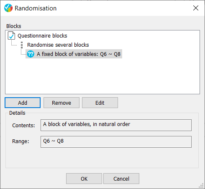The height and width of the screenshot is (189, 205).
Task: Click the Contents read-only field
Action: pyautogui.click(x=116, y=125)
